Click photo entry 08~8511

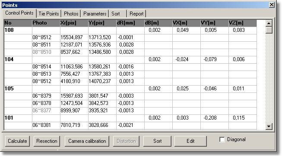(42, 45)
